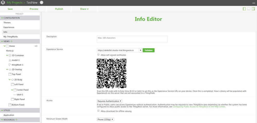Click Publish in the top toolbar

coord(59,9)
